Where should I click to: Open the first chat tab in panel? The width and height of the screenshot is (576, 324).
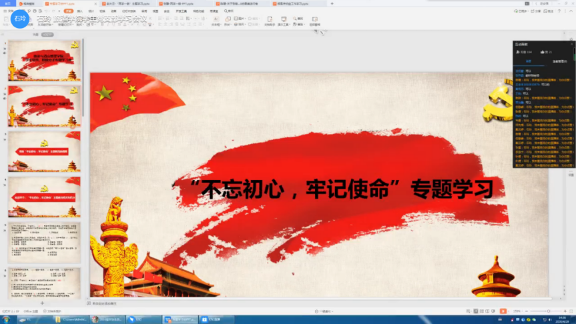527,61
